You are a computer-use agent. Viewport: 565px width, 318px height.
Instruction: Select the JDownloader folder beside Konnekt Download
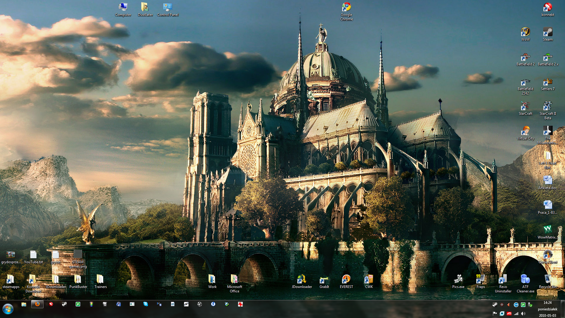pyautogui.click(x=56, y=281)
